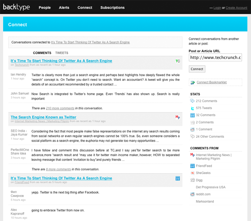
Task: Select 32 Comments stat text
Action: (x=206, y=115)
